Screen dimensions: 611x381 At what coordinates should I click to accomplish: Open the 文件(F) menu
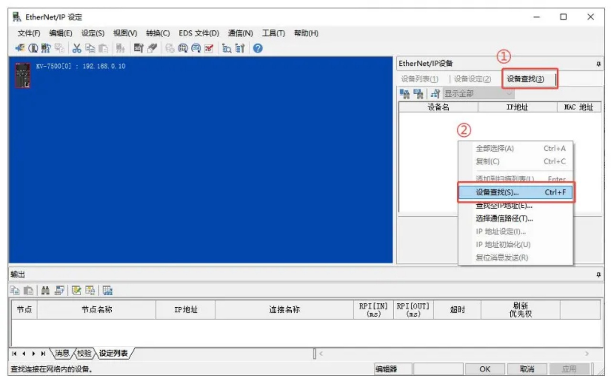click(29, 33)
